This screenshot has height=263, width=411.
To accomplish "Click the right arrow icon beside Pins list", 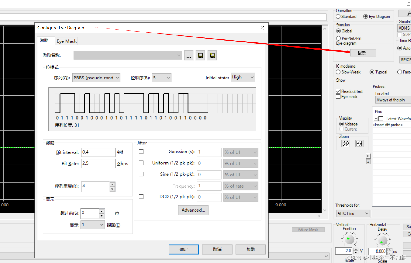I will [x=368, y=156].
